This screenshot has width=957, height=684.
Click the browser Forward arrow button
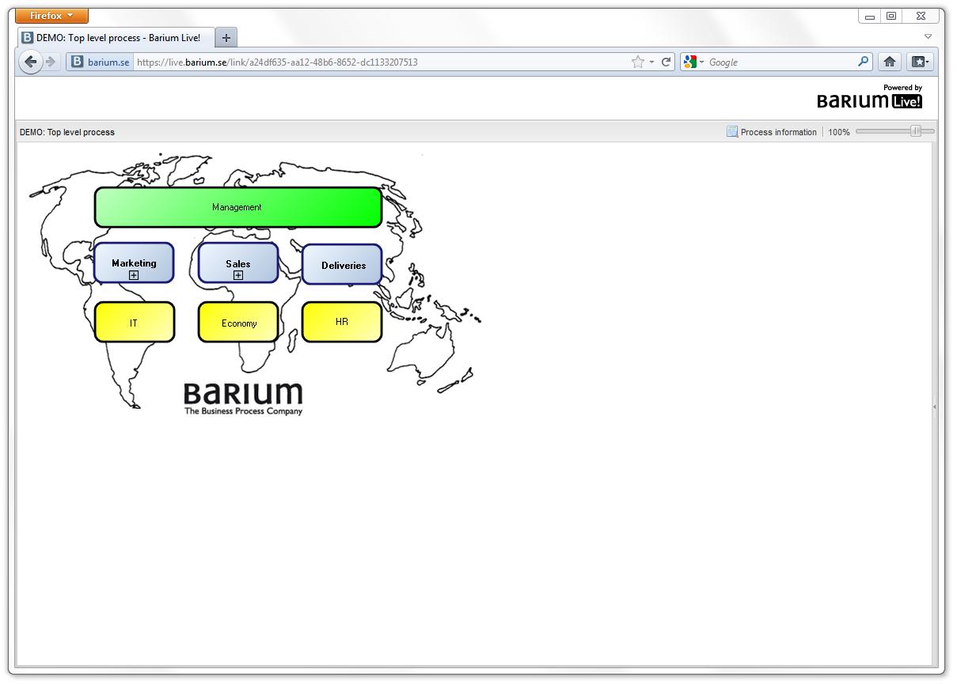tap(51, 62)
